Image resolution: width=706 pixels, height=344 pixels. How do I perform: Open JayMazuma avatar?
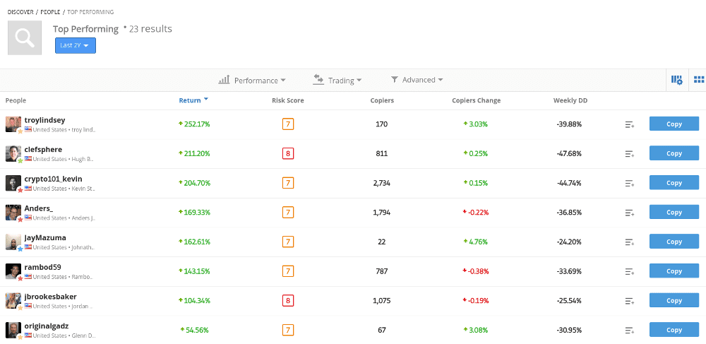(13, 242)
